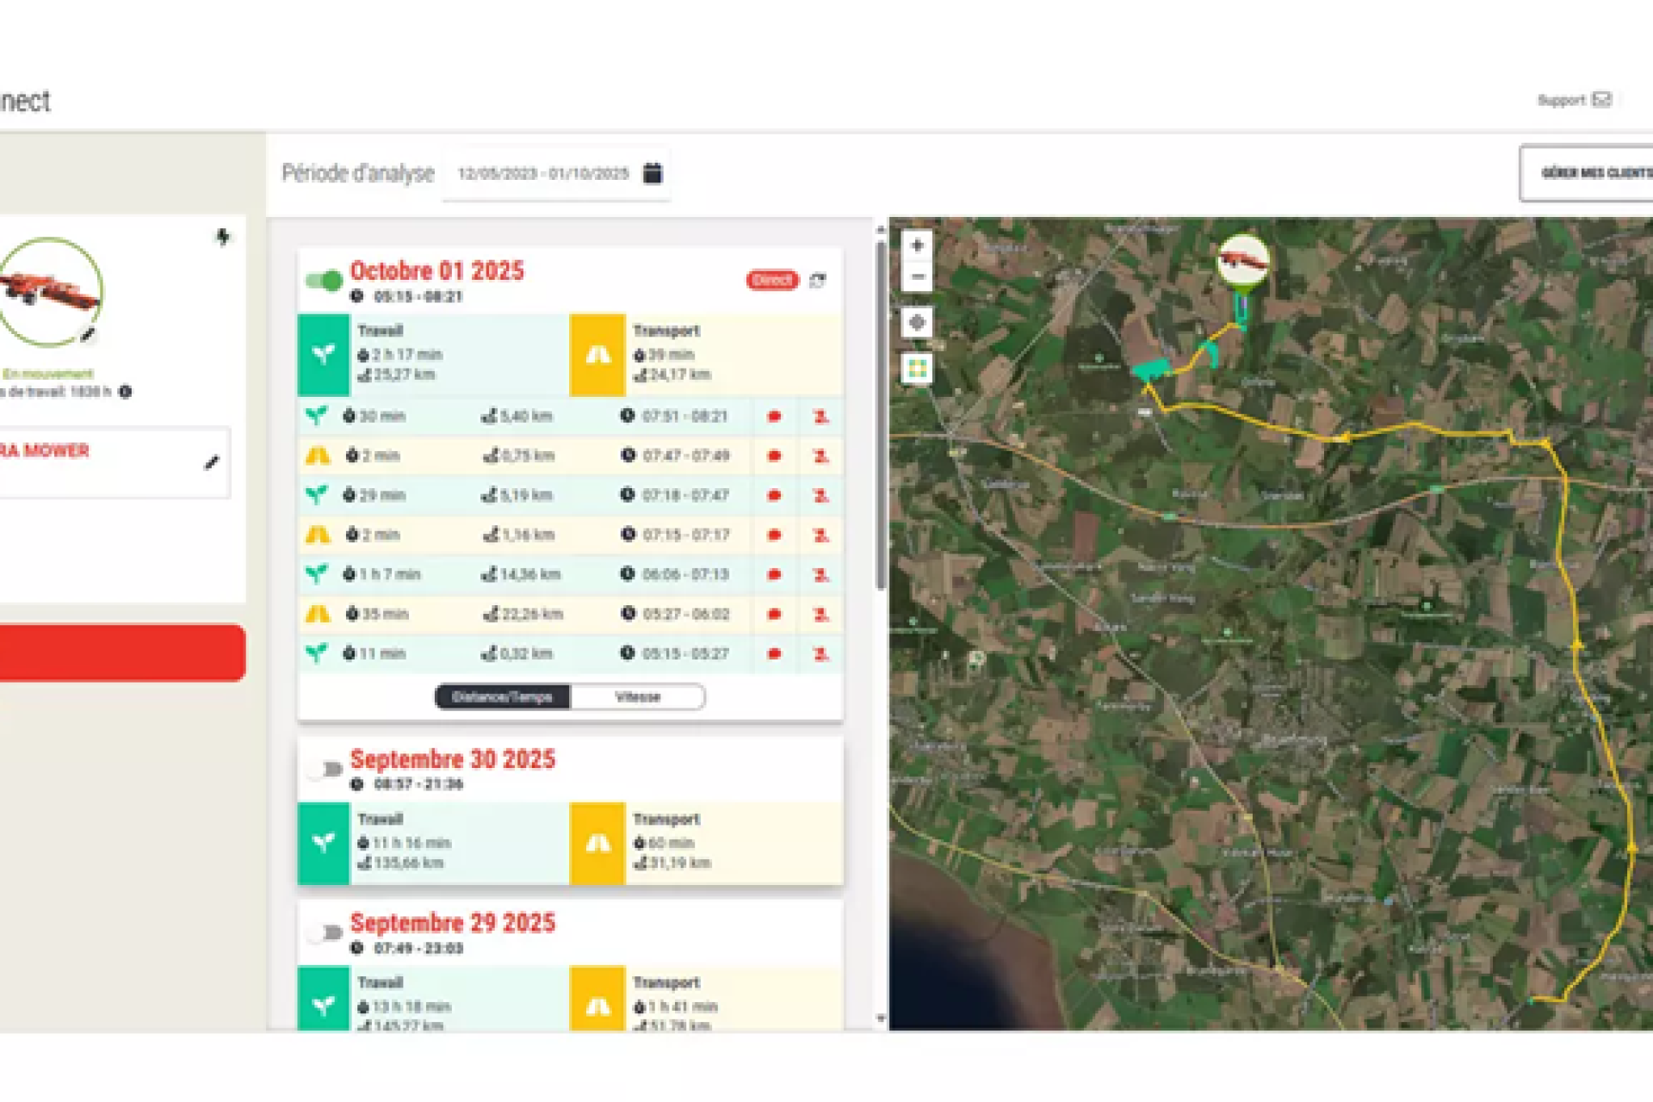1653x1102 pixels.
Task: Zoom out on the satellite map
Action: pyautogui.click(x=917, y=277)
